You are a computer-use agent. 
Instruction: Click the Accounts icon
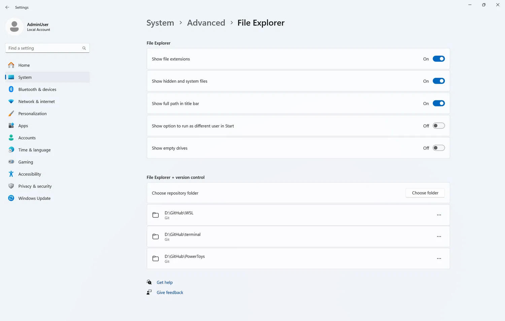point(11,138)
